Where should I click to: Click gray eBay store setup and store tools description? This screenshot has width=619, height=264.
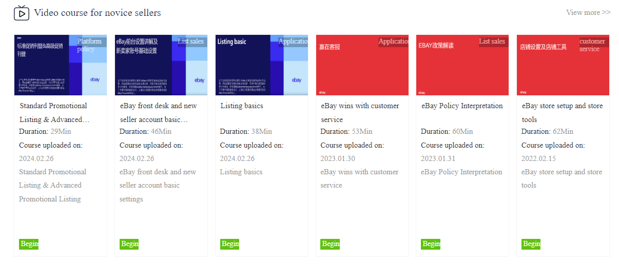coord(562,179)
